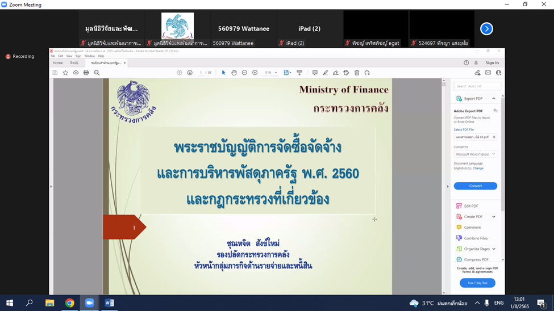The width and height of the screenshot is (554, 311).
Task: Open Windows taskbar search
Action: point(30,303)
